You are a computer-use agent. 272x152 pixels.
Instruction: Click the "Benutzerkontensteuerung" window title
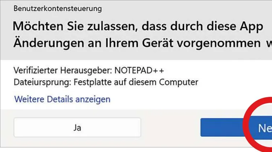pyautogui.click(x=58, y=8)
